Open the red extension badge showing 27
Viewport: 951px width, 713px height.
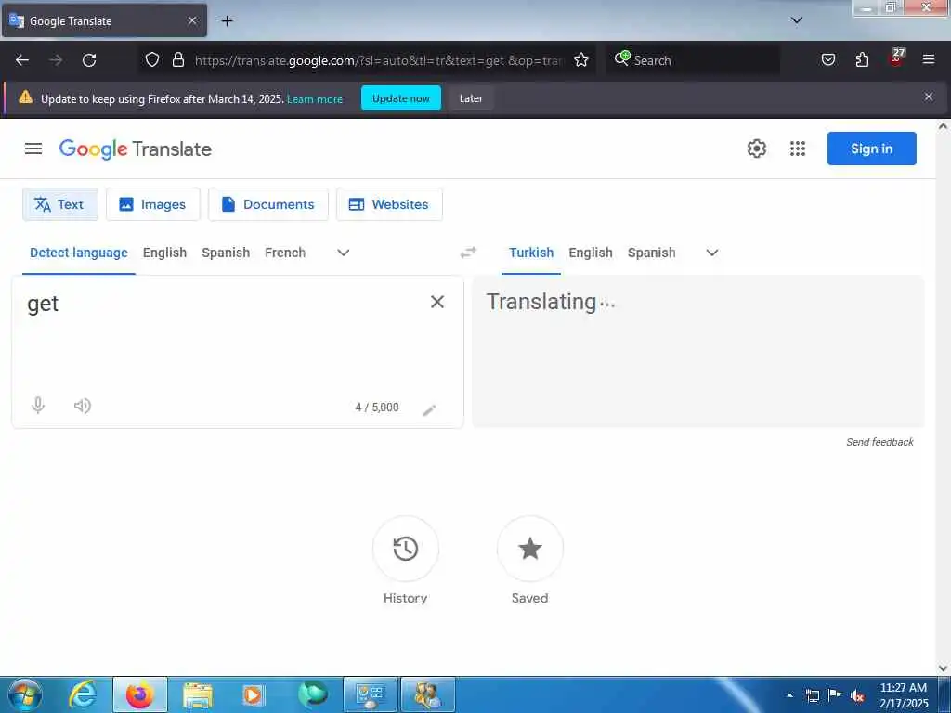click(x=896, y=58)
